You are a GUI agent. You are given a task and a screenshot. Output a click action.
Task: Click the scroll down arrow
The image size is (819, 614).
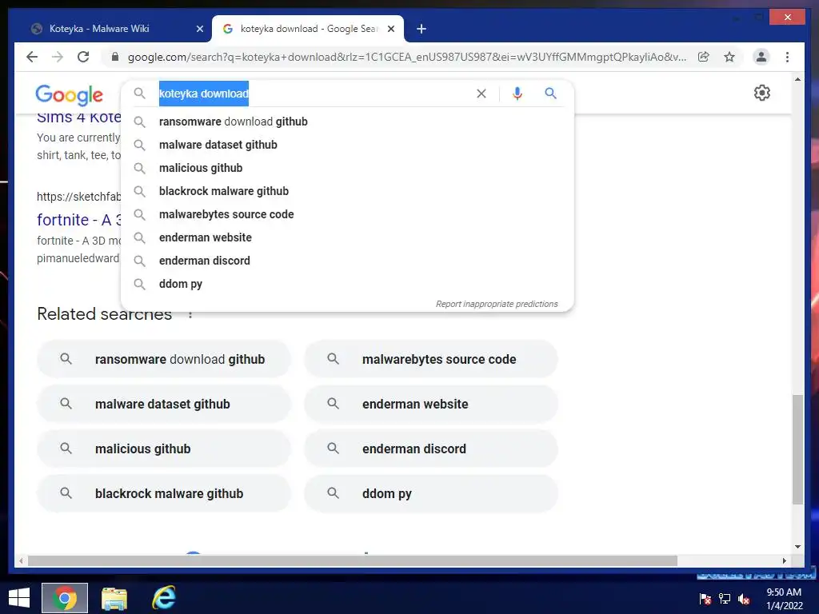click(797, 547)
